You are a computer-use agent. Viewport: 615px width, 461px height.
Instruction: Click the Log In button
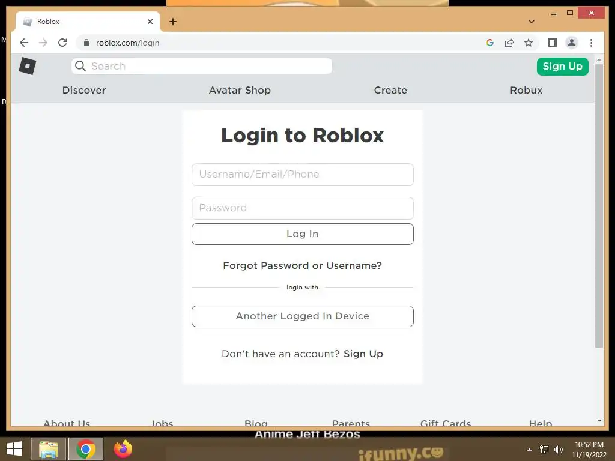pyautogui.click(x=303, y=234)
